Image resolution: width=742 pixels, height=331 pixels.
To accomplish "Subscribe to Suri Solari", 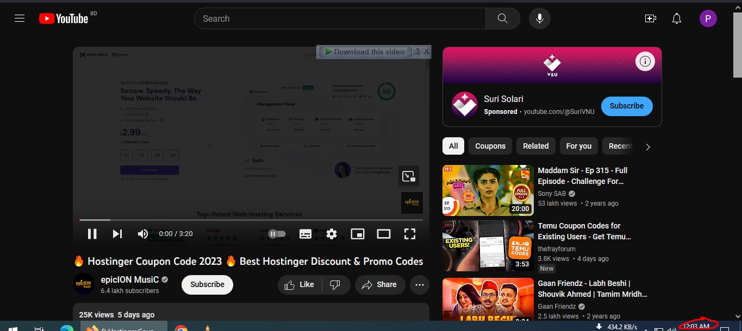I will click(627, 106).
